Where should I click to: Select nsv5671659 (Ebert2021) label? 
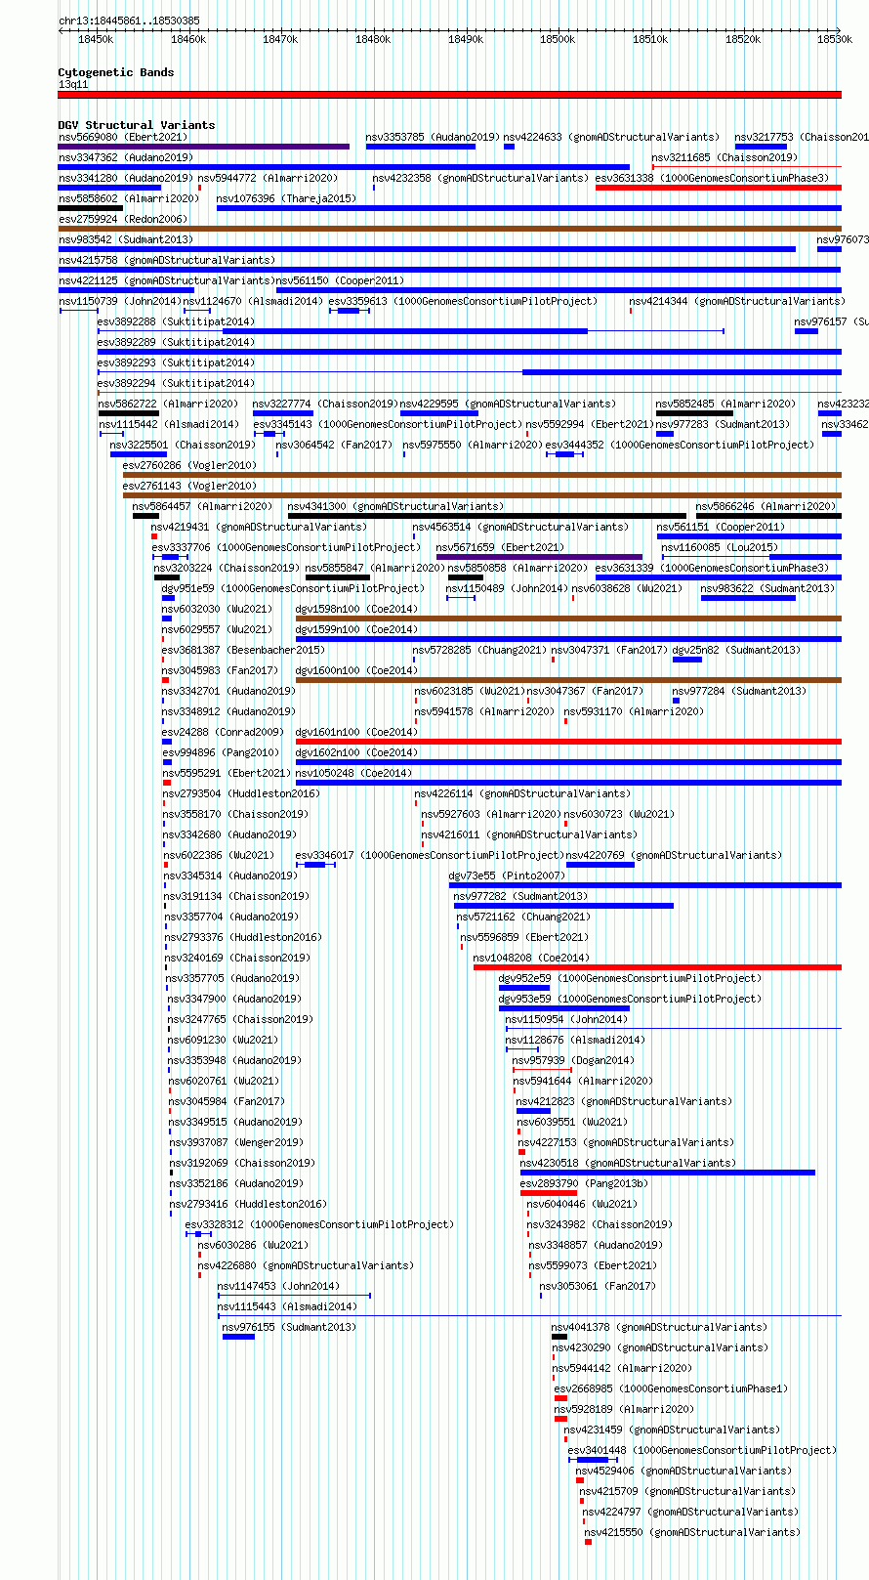point(500,547)
